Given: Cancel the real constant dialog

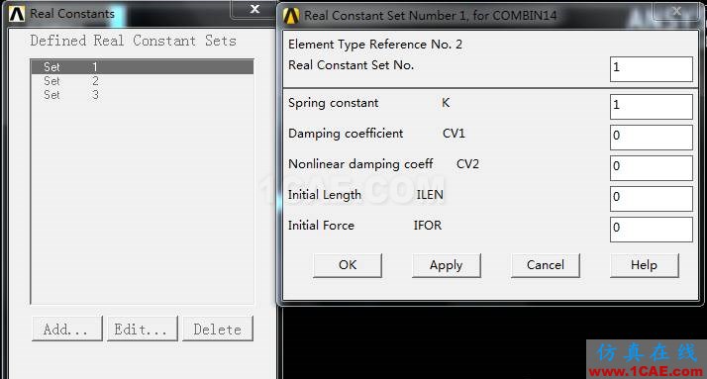Looking at the screenshot, I should tap(546, 265).
